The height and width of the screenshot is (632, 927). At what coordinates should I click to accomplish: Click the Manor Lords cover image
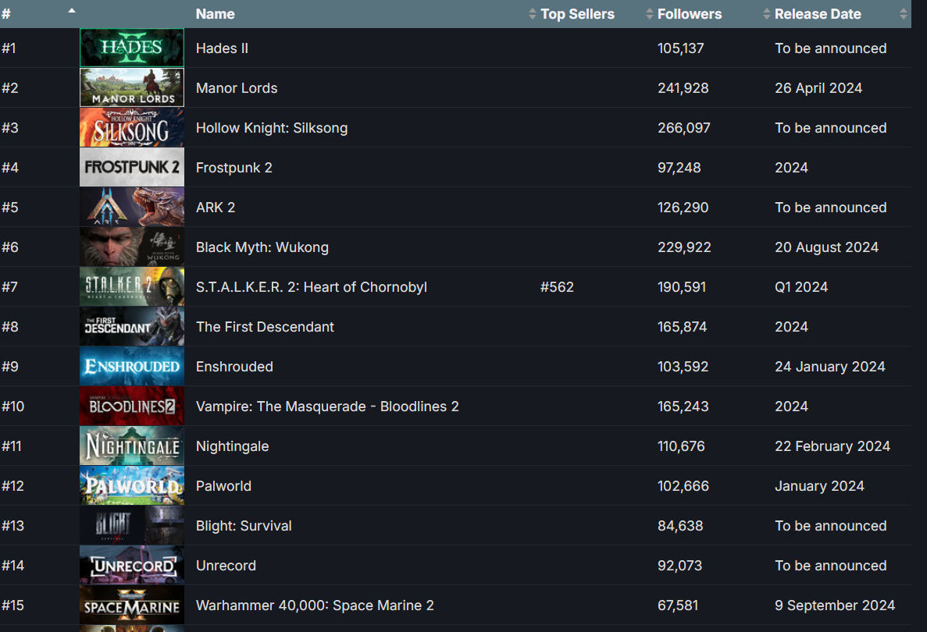(x=132, y=87)
